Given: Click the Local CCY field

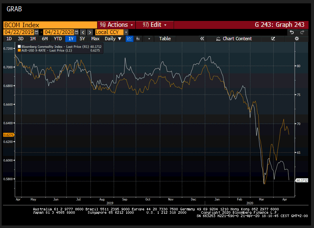Looking at the screenshot, I should point(110,32).
